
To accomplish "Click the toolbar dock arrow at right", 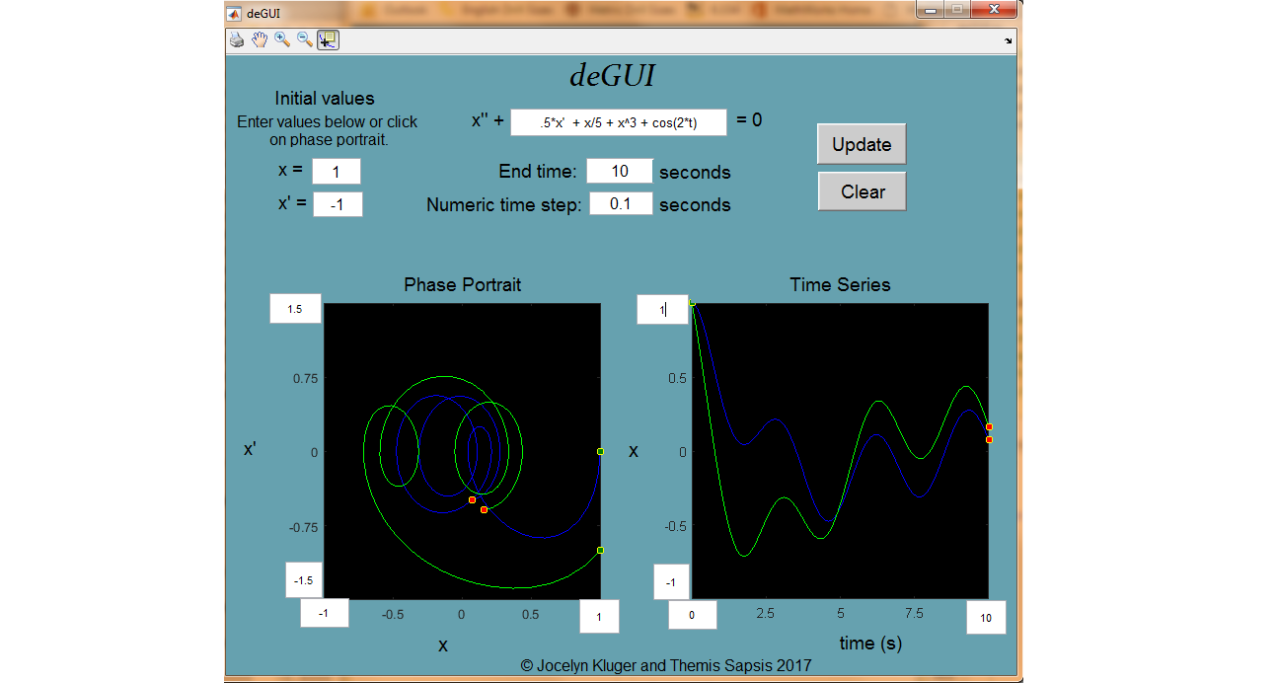I will coord(1008,40).
